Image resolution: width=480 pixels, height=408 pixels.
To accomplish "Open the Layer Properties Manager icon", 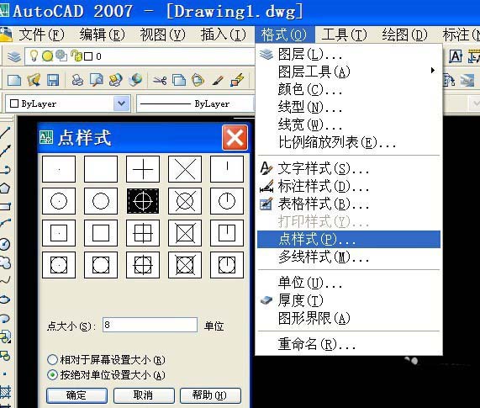I will (x=14, y=56).
